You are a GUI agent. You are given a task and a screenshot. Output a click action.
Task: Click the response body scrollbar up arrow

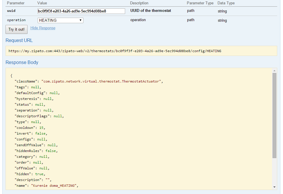[x=274, y=71]
